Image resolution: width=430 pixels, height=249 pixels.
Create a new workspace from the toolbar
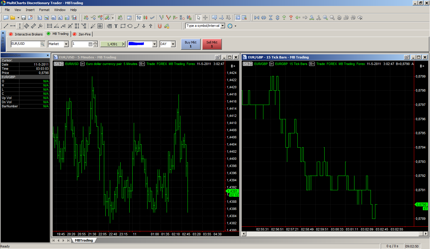6,18
